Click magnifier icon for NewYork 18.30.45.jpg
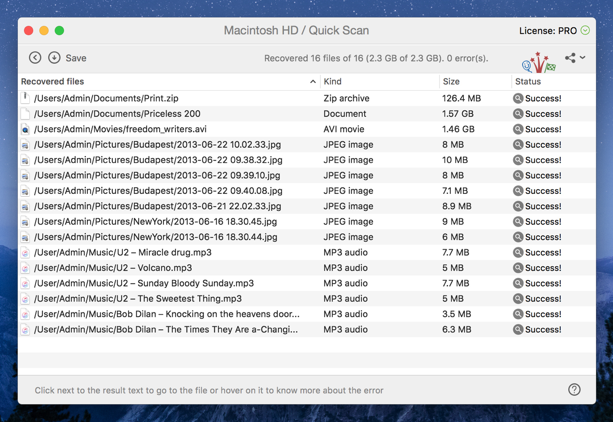This screenshot has height=422, width=613. coord(518,222)
